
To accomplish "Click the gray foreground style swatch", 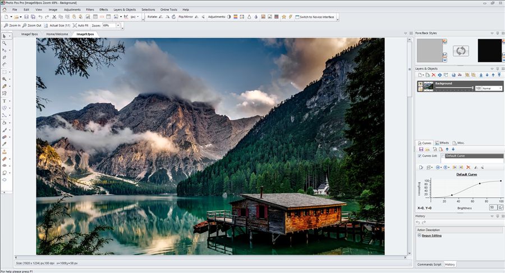I will pos(430,51).
